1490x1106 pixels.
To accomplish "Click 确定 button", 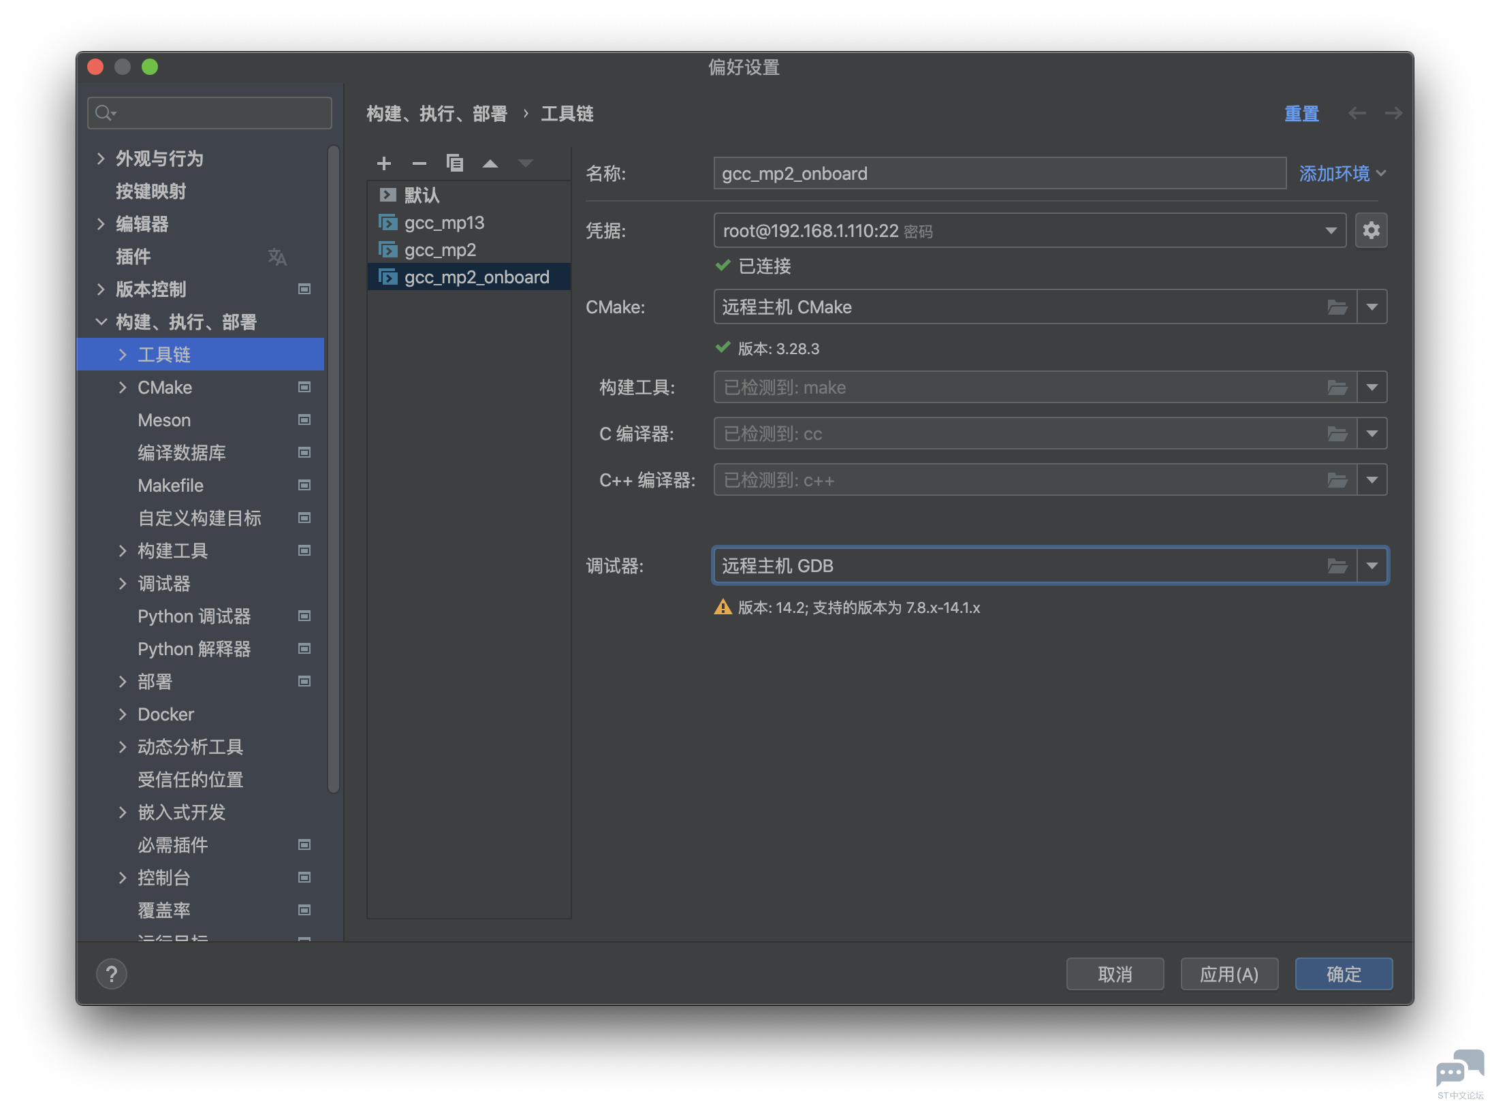I will pyautogui.click(x=1344, y=975).
